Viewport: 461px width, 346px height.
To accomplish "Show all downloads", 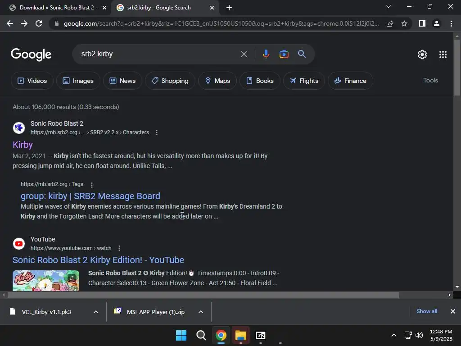I will [427, 311].
